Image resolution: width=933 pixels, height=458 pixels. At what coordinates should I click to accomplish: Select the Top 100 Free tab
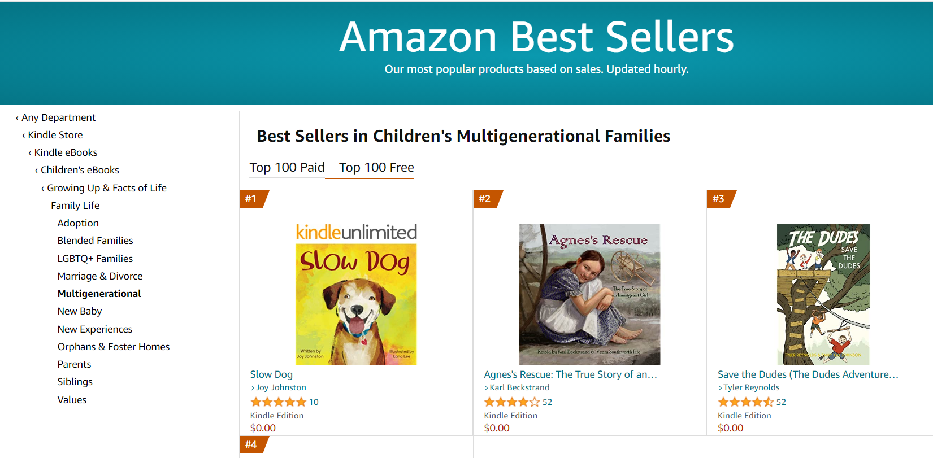(376, 168)
